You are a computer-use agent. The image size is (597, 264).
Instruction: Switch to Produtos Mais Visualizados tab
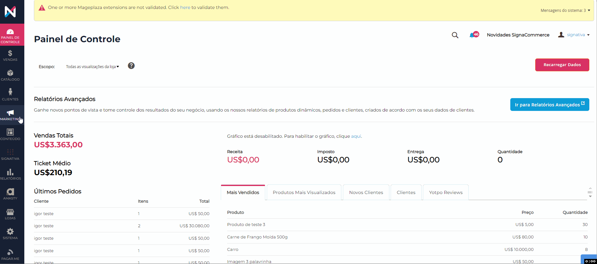pyautogui.click(x=304, y=192)
